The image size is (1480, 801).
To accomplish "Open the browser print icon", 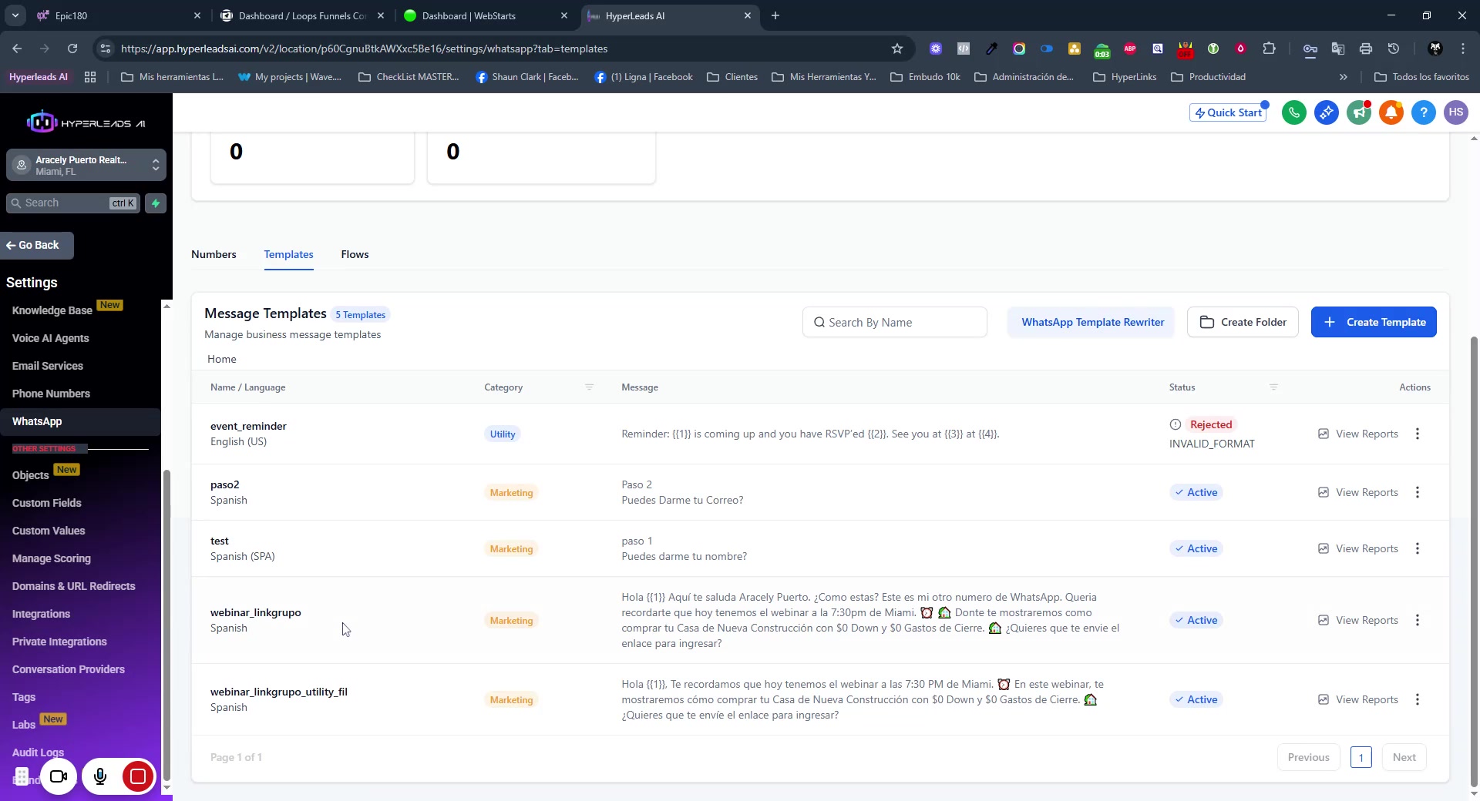I will 1365,49.
